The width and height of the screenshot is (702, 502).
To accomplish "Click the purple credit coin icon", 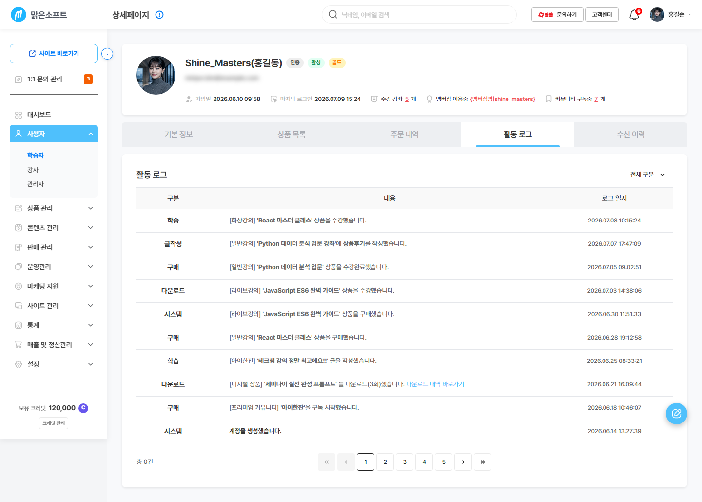I will tap(83, 408).
